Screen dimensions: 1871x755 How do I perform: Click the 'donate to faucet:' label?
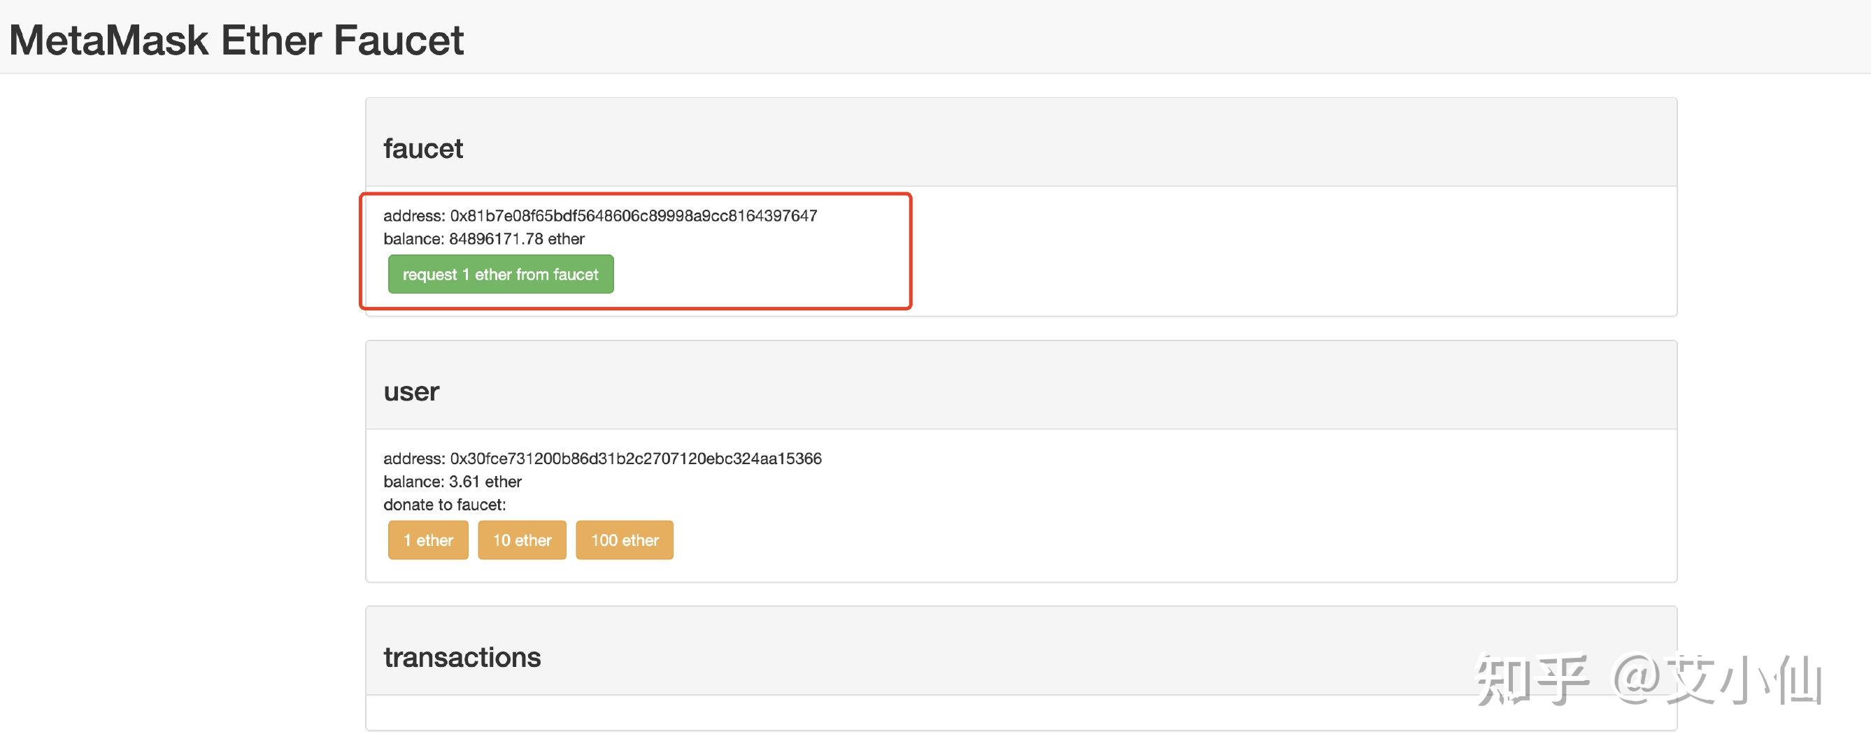(445, 505)
